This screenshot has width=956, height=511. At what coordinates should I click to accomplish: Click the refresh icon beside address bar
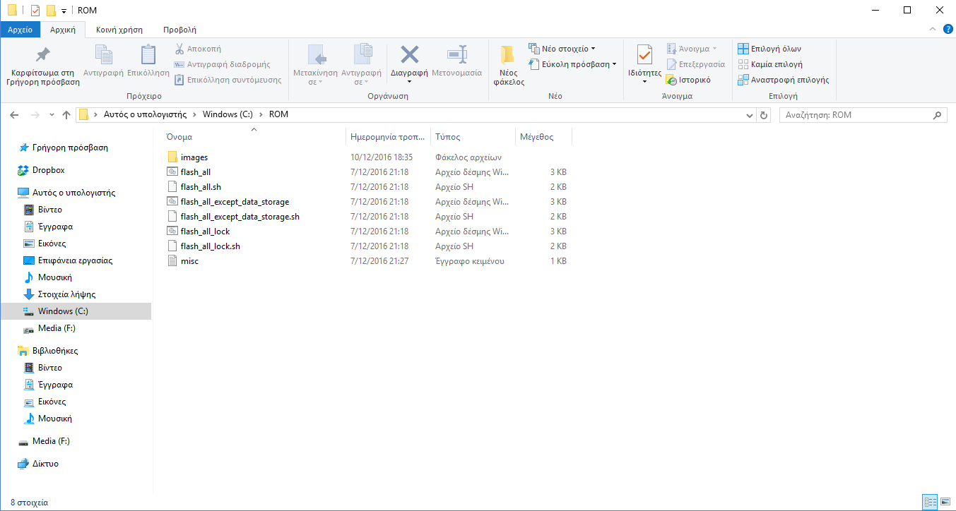[763, 115]
